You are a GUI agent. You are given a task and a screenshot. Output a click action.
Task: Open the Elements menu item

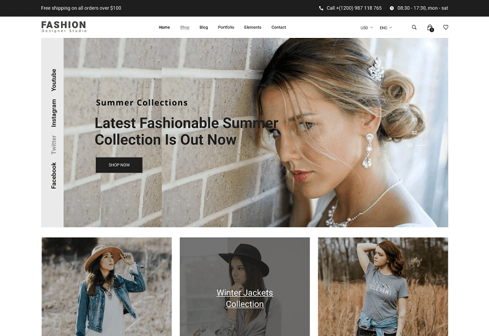[252, 27]
